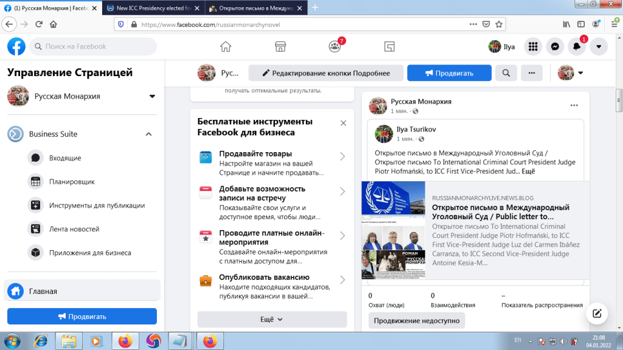This screenshot has width=623, height=350.
Task: Expand chevron for Добавьте возможность записи на встречу
Action: 343,192
